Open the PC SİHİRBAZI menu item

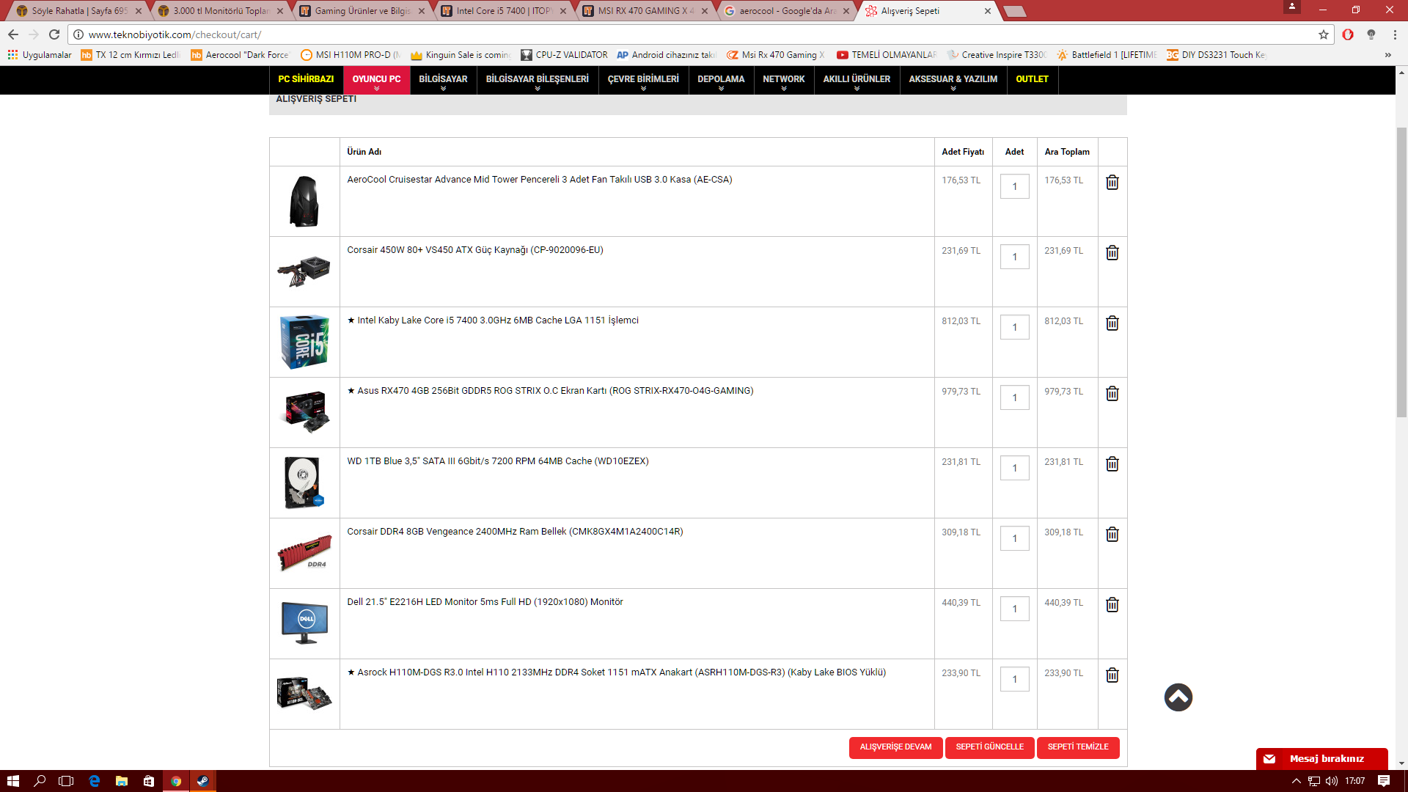tap(306, 79)
